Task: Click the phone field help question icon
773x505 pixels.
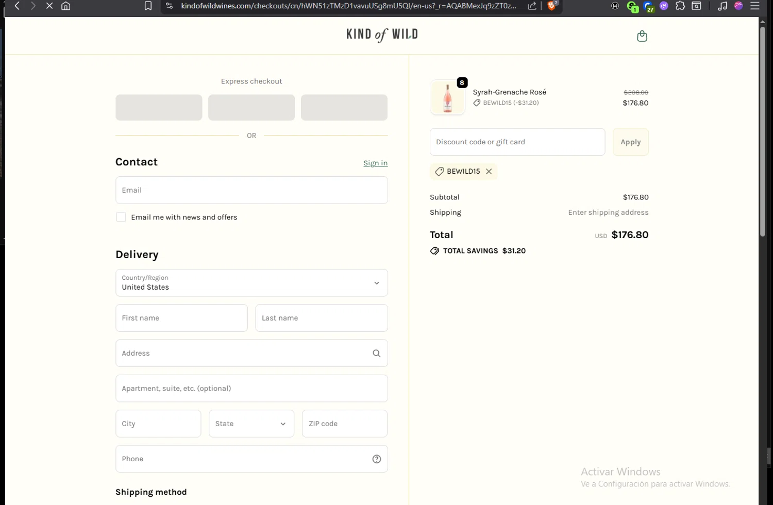Action: point(377,459)
